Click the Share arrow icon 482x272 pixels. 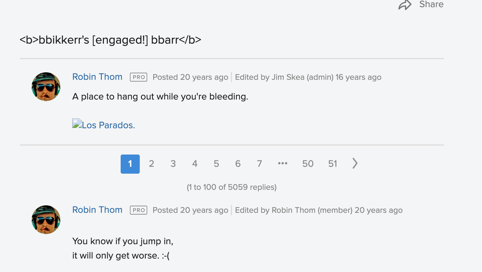tap(405, 5)
